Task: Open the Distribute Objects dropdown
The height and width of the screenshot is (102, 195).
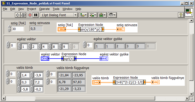Action: click(93, 15)
